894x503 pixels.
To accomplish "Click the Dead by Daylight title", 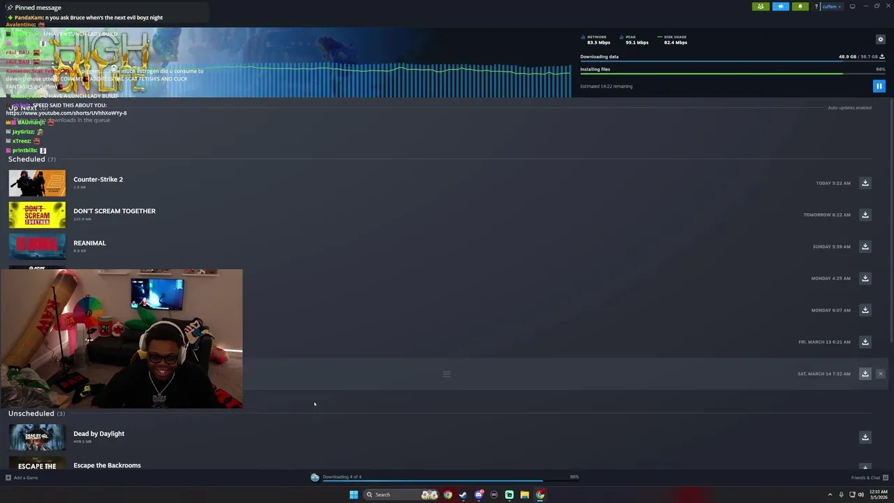I will click(x=98, y=434).
